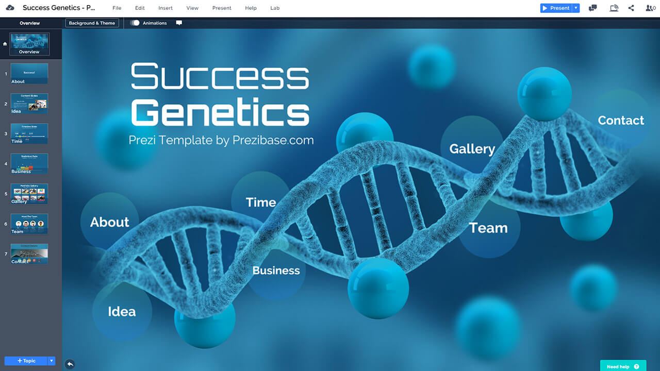The image size is (660, 371).
Task: Toggle the Animations switch
Action: pyautogui.click(x=135, y=23)
